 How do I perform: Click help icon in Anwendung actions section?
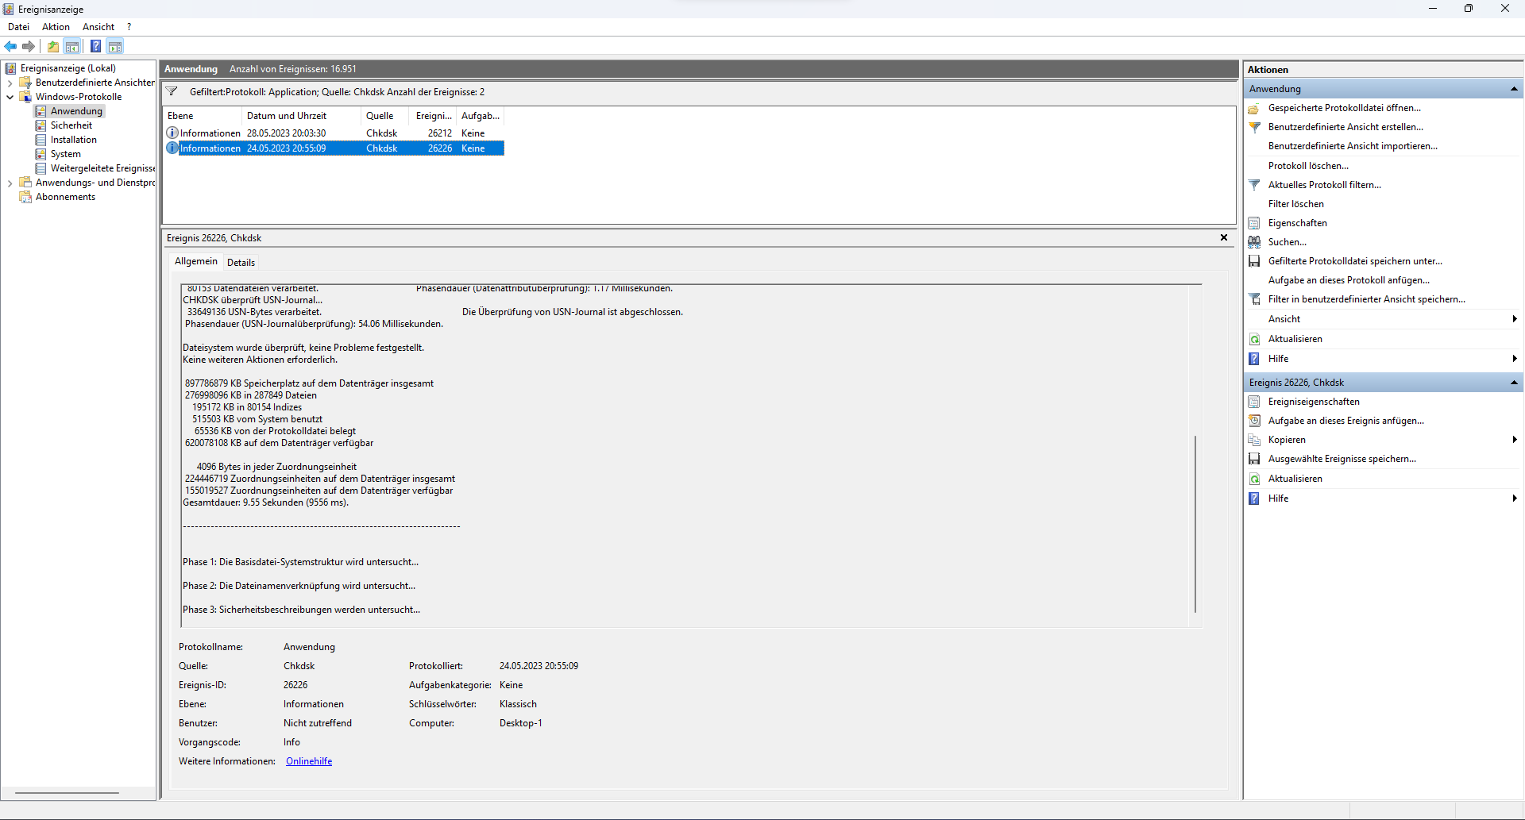[1254, 359]
